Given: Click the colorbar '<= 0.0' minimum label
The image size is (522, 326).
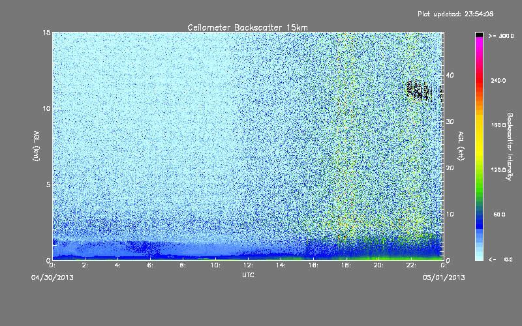Looking at the screenshot, I should click(500, 259).
